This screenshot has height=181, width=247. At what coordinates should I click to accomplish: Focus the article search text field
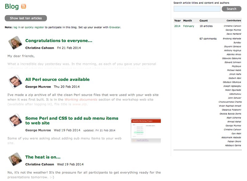(197, 9)
